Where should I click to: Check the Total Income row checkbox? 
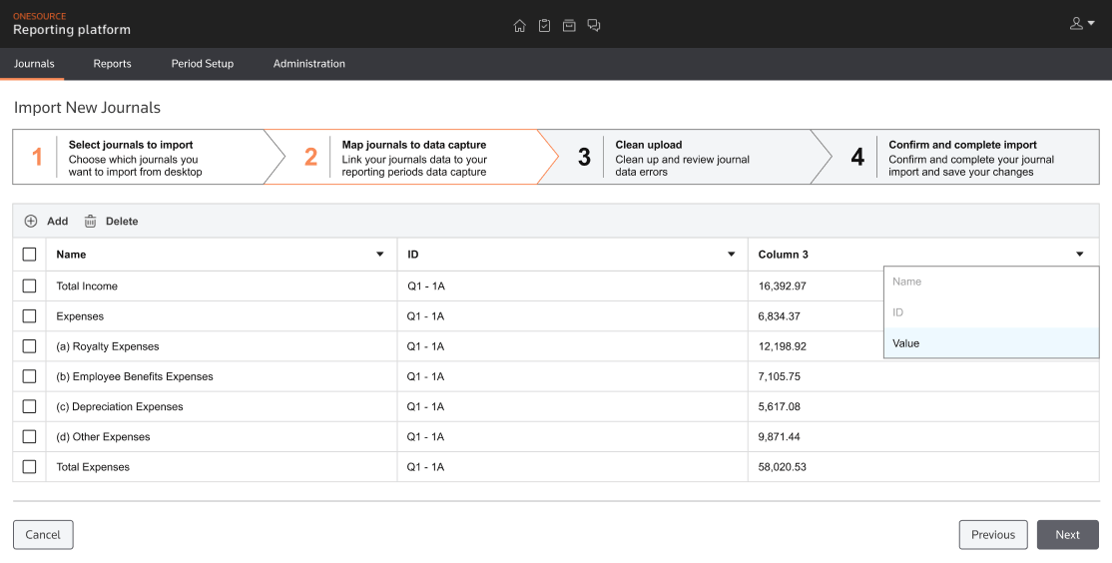pyautogui.click(x=29, y=286)
